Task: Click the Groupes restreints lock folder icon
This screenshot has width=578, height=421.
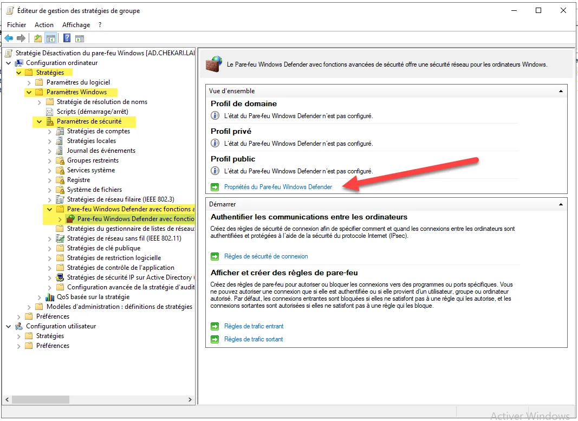Action: point(60,160)
